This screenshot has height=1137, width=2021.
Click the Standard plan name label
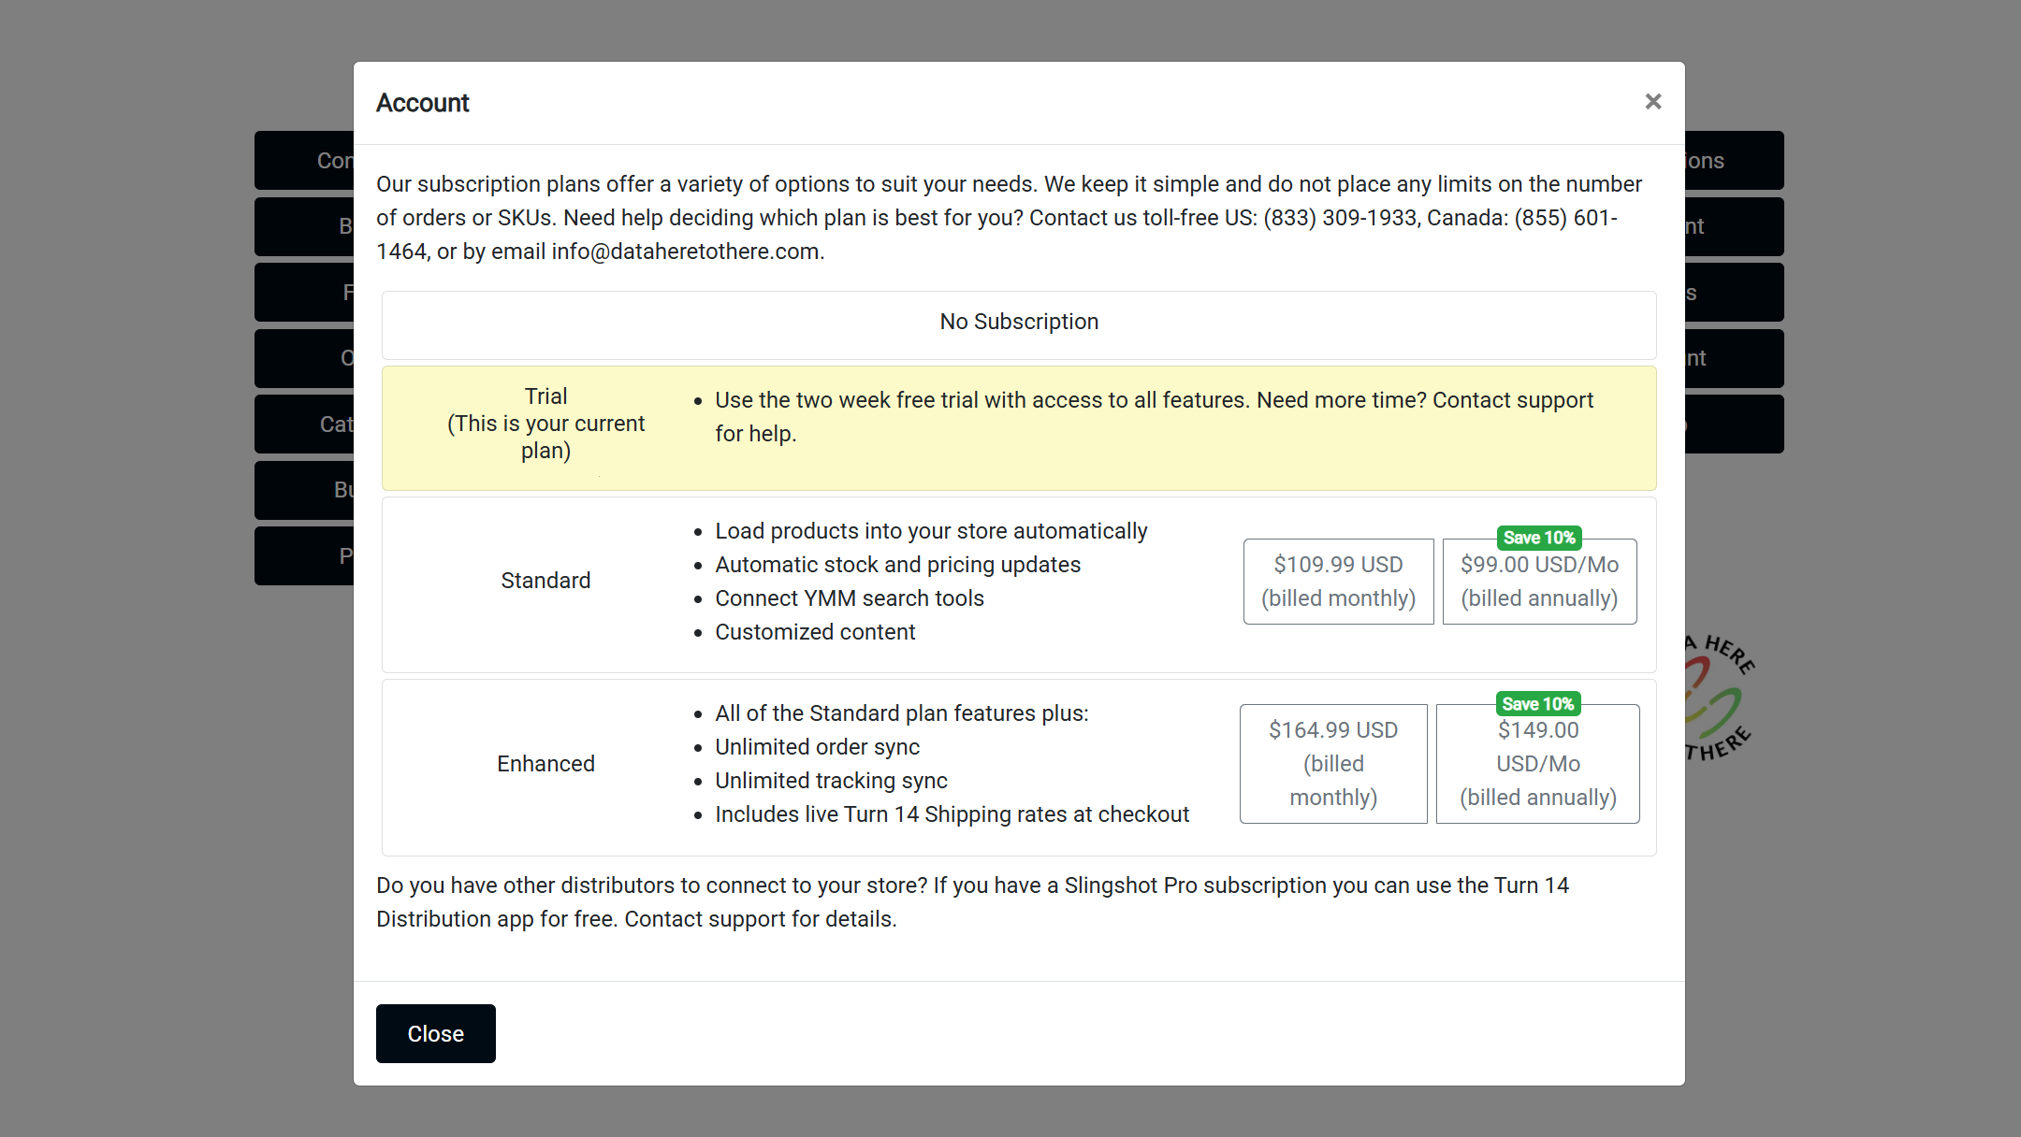(x=545, y=581)
